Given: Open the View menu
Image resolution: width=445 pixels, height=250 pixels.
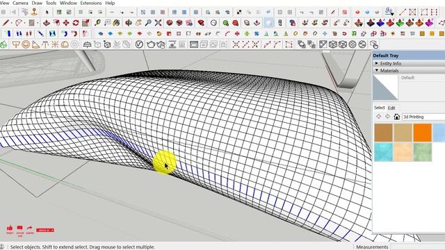Looking at the screenshot, I should click(x=4, y=3).
